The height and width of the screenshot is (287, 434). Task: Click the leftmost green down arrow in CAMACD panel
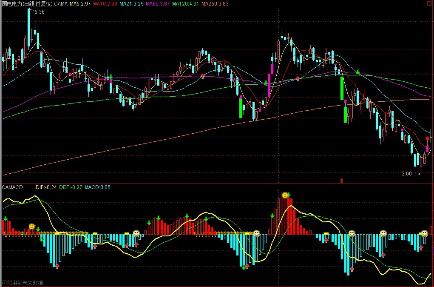click(x=6, y=218)
